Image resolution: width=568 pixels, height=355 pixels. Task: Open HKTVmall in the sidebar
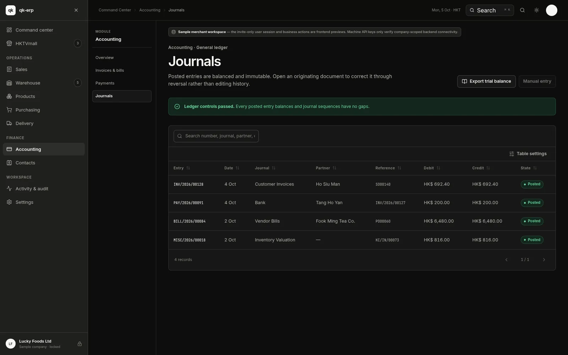coord(44,43)
